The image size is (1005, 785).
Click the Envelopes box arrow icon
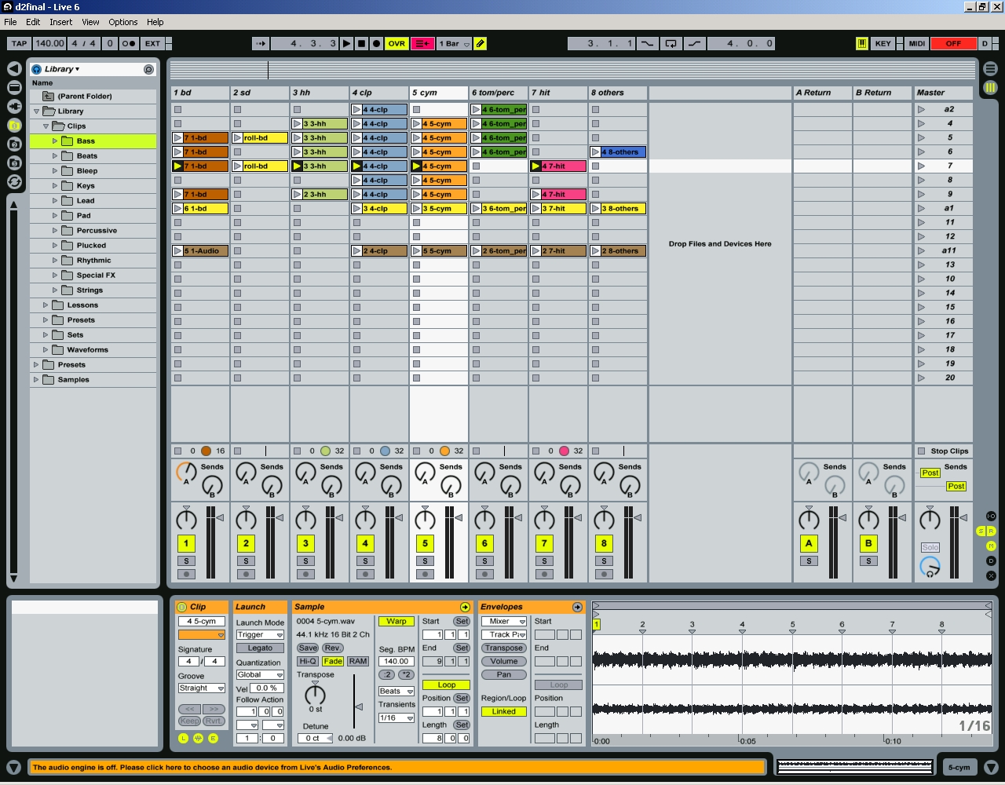pos(577,607)
